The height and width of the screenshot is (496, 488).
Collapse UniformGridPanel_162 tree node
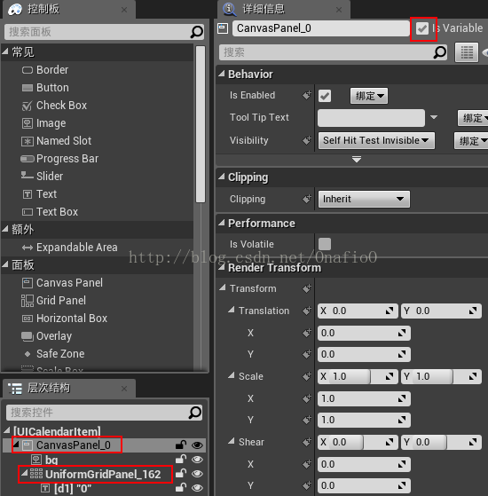pyautogui.click(x=25, y=473)
